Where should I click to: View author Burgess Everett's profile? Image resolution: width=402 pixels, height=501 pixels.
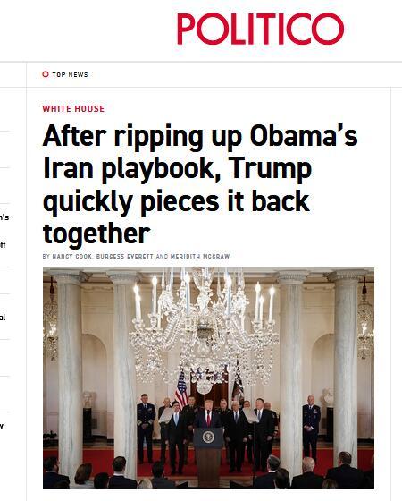click(125, 256)
